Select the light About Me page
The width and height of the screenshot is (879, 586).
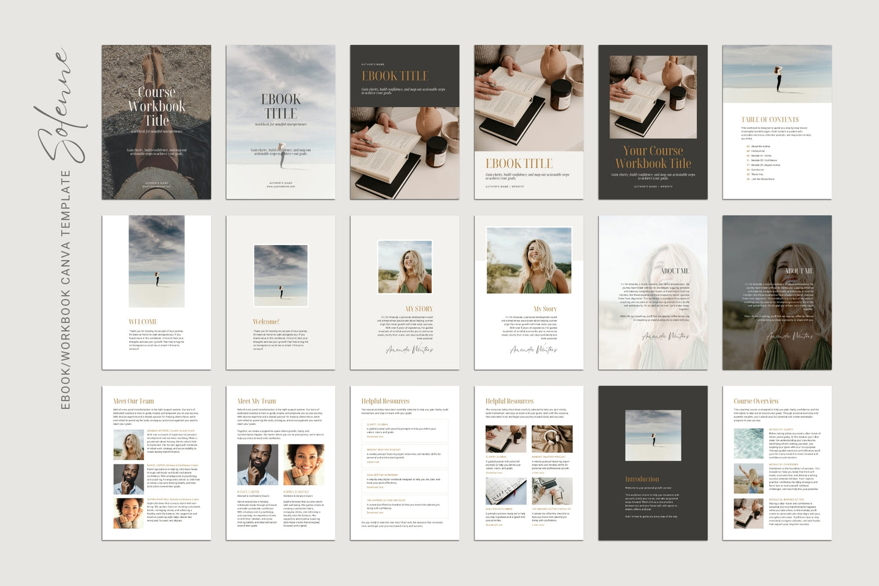[x=653, y=292]
